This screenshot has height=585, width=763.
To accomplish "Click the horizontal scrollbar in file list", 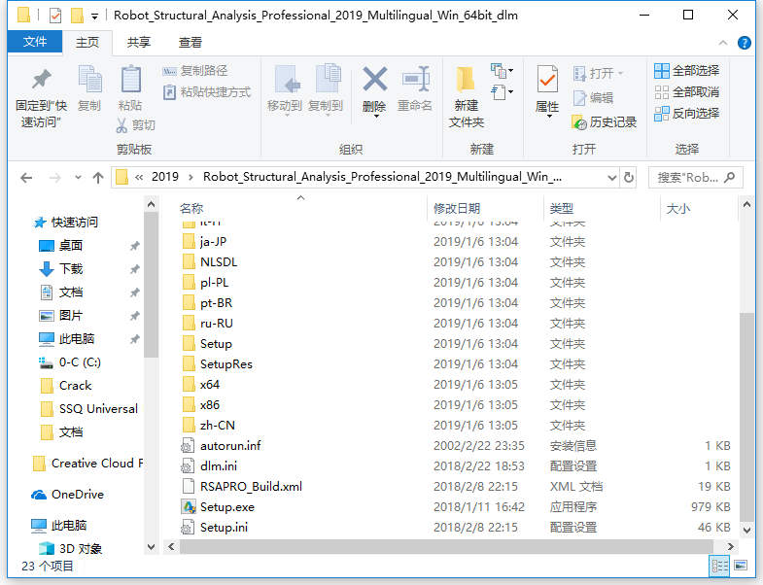I will pos(446,546).
